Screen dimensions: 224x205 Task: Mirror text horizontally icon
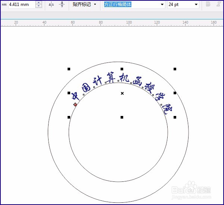(51, 4)
